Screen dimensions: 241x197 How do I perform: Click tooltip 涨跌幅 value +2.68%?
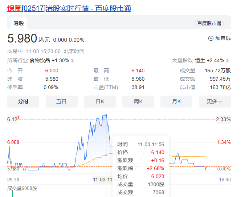pos(155,168)
